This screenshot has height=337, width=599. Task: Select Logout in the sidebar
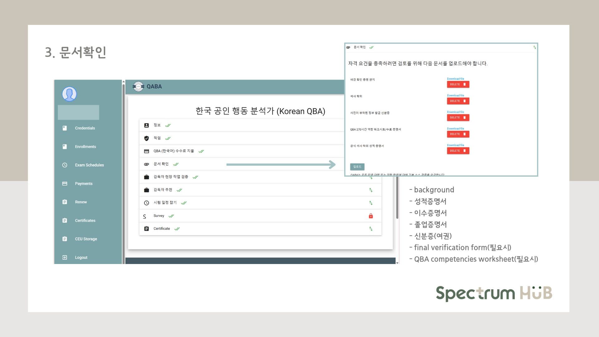(81, 257)
